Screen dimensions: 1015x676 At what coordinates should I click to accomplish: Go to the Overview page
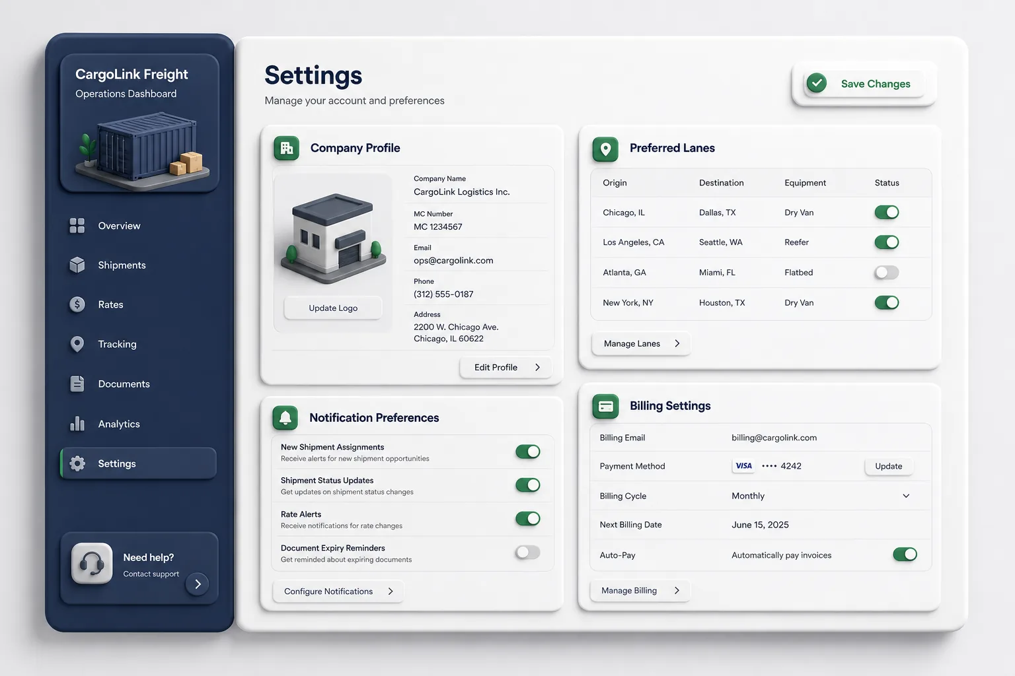138,226
